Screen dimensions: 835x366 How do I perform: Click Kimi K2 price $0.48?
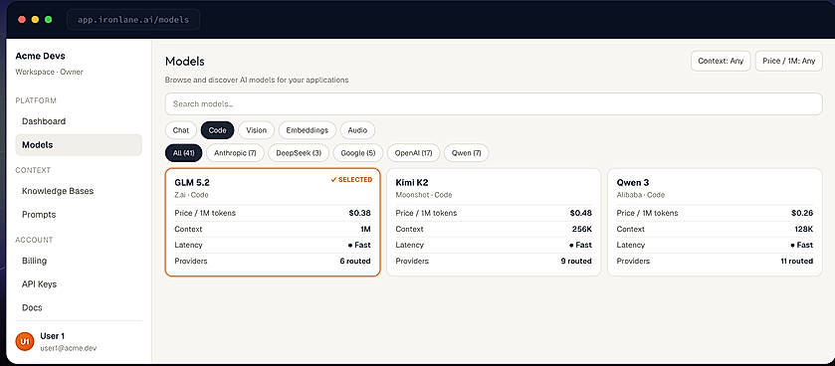(581, 213)
